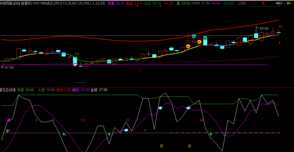294x152 pixels.
Task: Click the L191 indicator label
Action: [255, 3]
